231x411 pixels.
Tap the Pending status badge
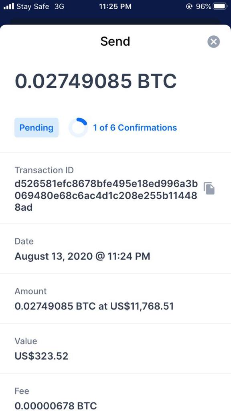click(x=36, y=128)
